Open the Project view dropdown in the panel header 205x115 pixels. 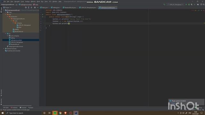(x=7, y=8)
